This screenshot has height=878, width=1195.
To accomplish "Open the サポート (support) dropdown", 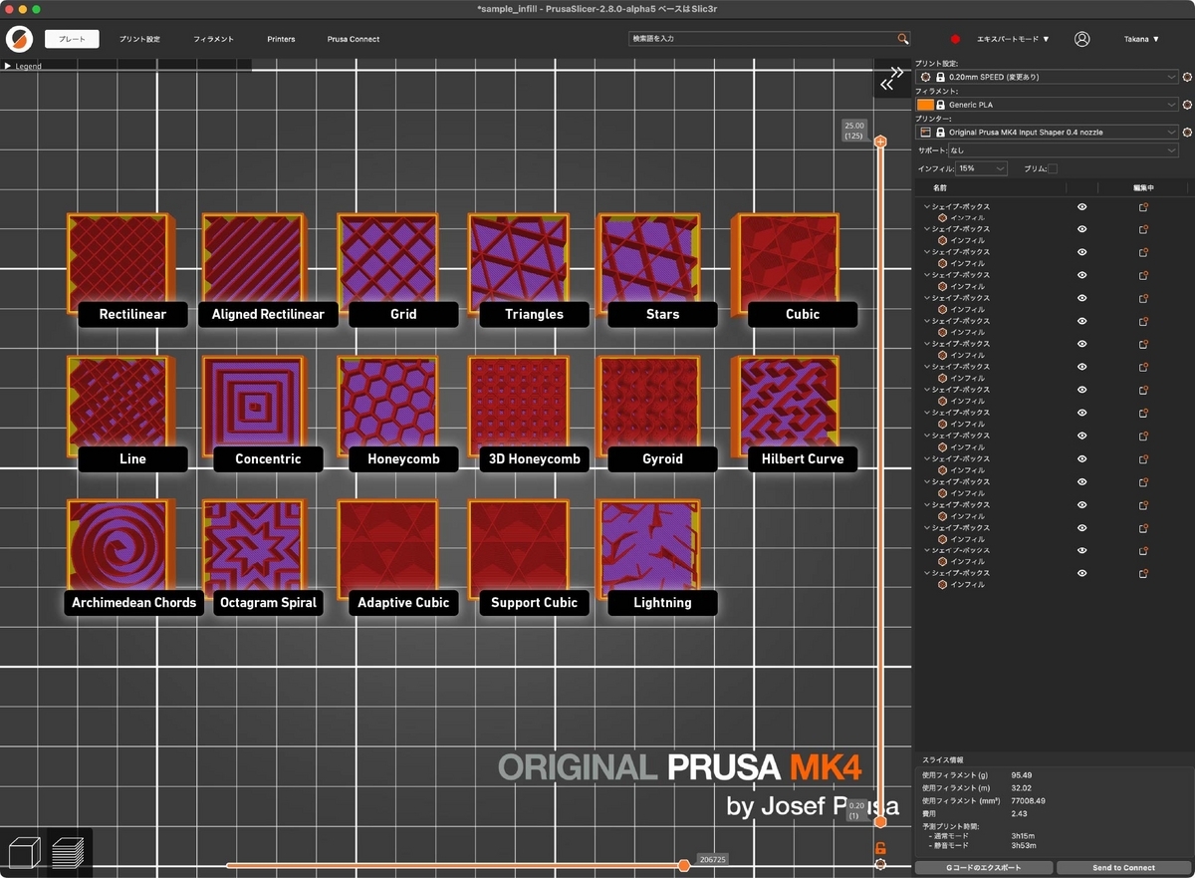I will pyautogui.click(x=1063, y=150).
